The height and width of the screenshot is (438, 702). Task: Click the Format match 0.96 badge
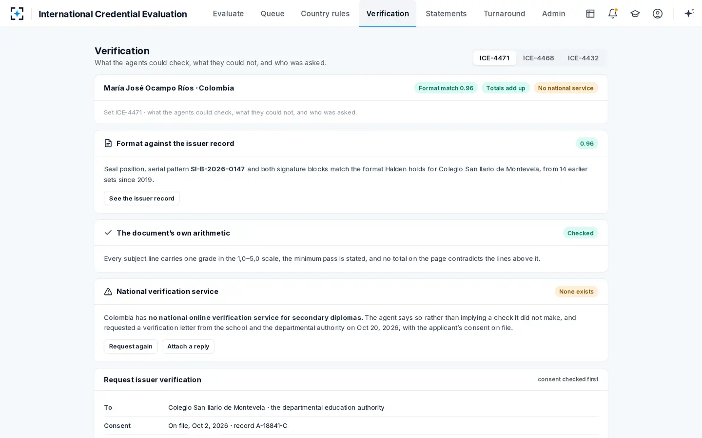pyautogui.click(x=446, y=88)
